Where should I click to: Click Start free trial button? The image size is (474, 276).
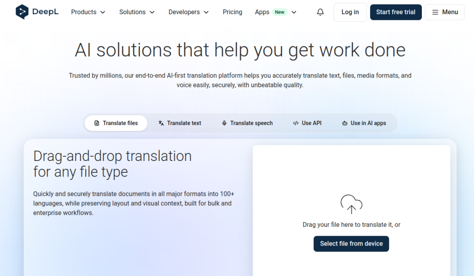click(396, 12)
